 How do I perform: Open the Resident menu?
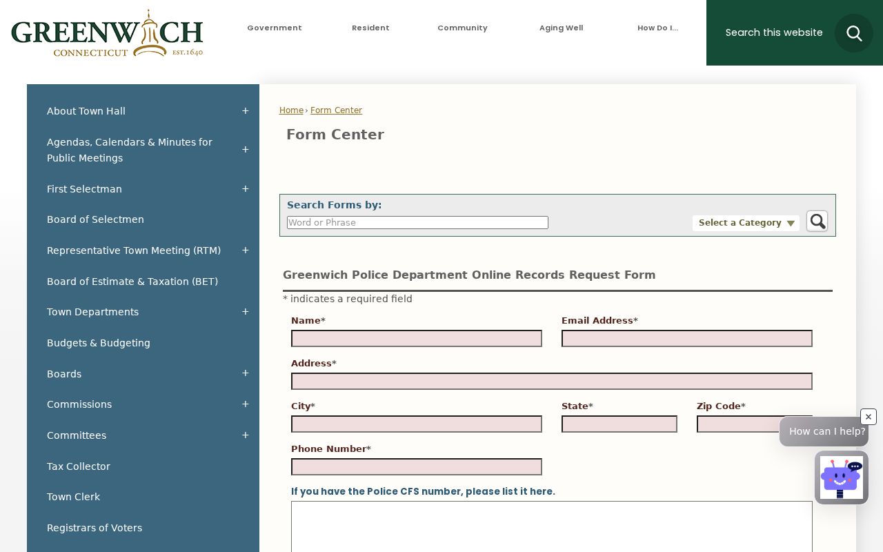370,28
